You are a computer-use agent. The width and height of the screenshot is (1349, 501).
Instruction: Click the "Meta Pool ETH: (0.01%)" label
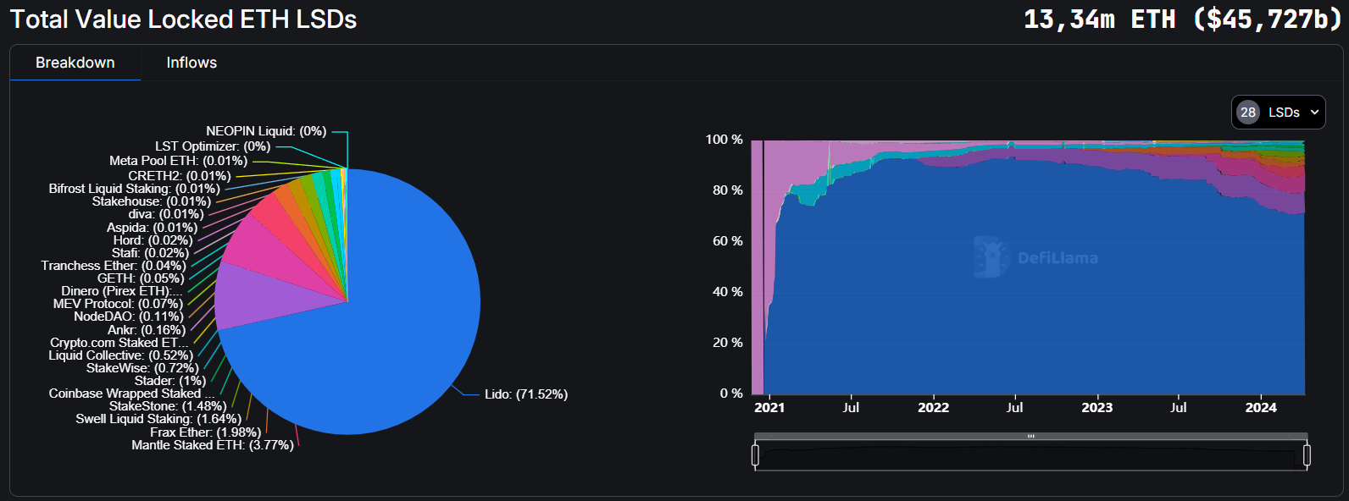click(179, 161)
